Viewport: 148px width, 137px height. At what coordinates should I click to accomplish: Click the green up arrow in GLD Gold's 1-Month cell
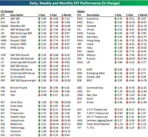139,99
